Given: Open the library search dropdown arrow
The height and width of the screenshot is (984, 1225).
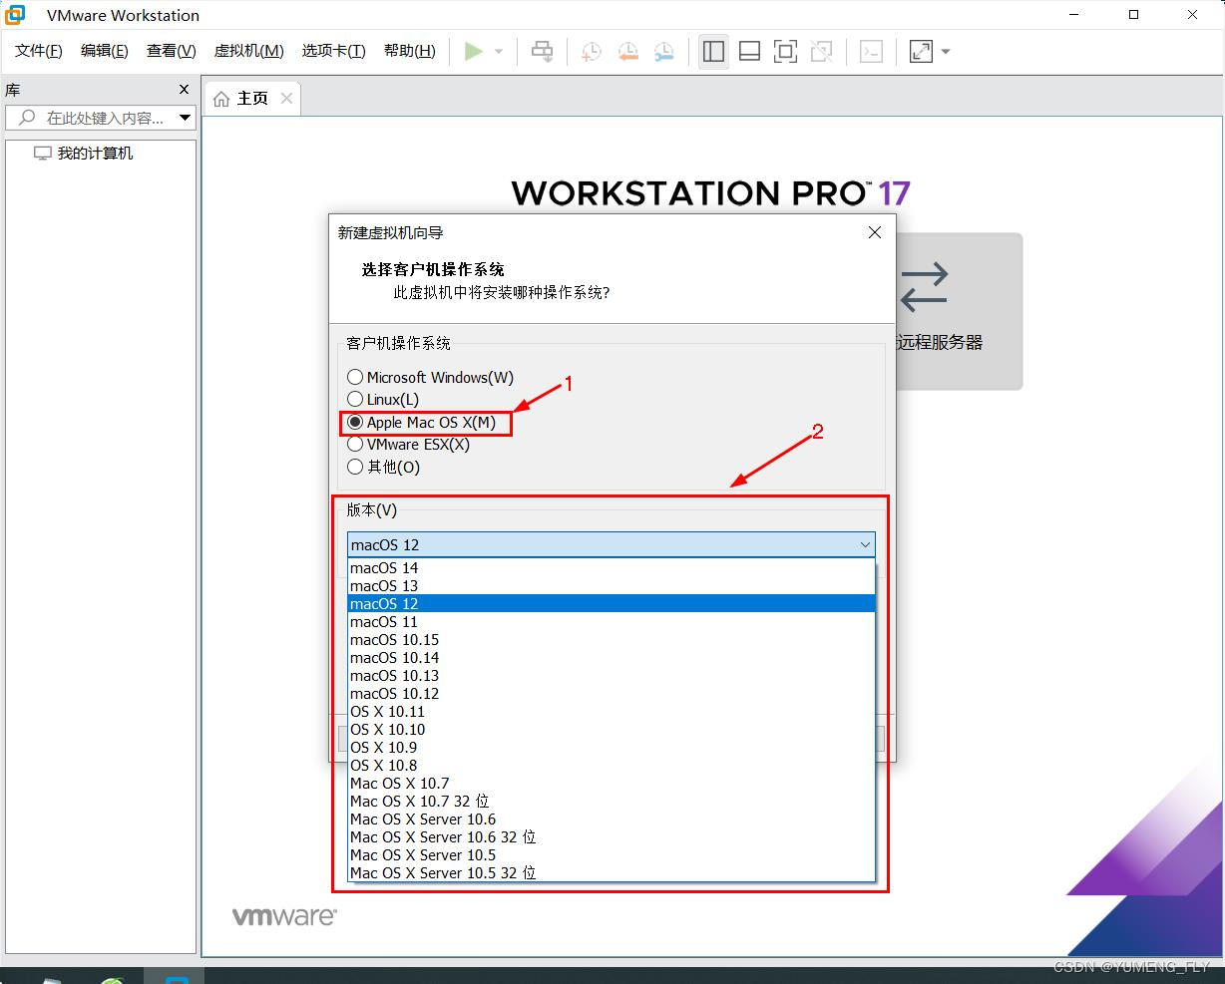Looking at the screenshot, I should pos(185,118).
